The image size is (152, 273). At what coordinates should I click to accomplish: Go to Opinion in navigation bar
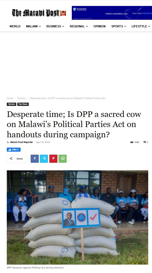[x=99, y=26]
